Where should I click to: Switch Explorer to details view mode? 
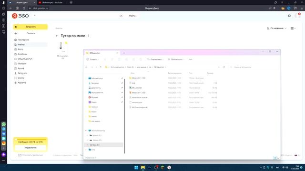(275, 158)
